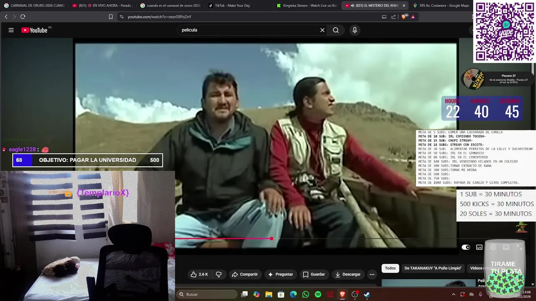Viewport: 536px width, 301px height.
Task: Go forward with the browser forward arrow
Action: coord(14,17)
